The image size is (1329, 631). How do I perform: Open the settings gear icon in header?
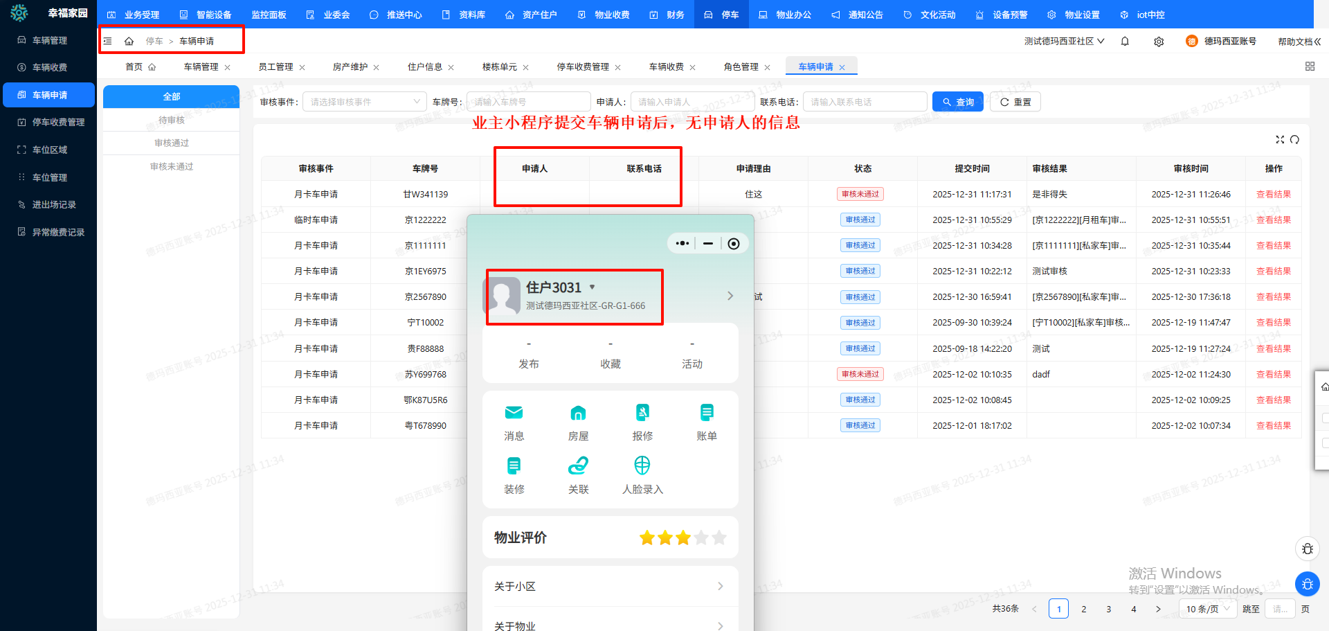[1159, 42]
